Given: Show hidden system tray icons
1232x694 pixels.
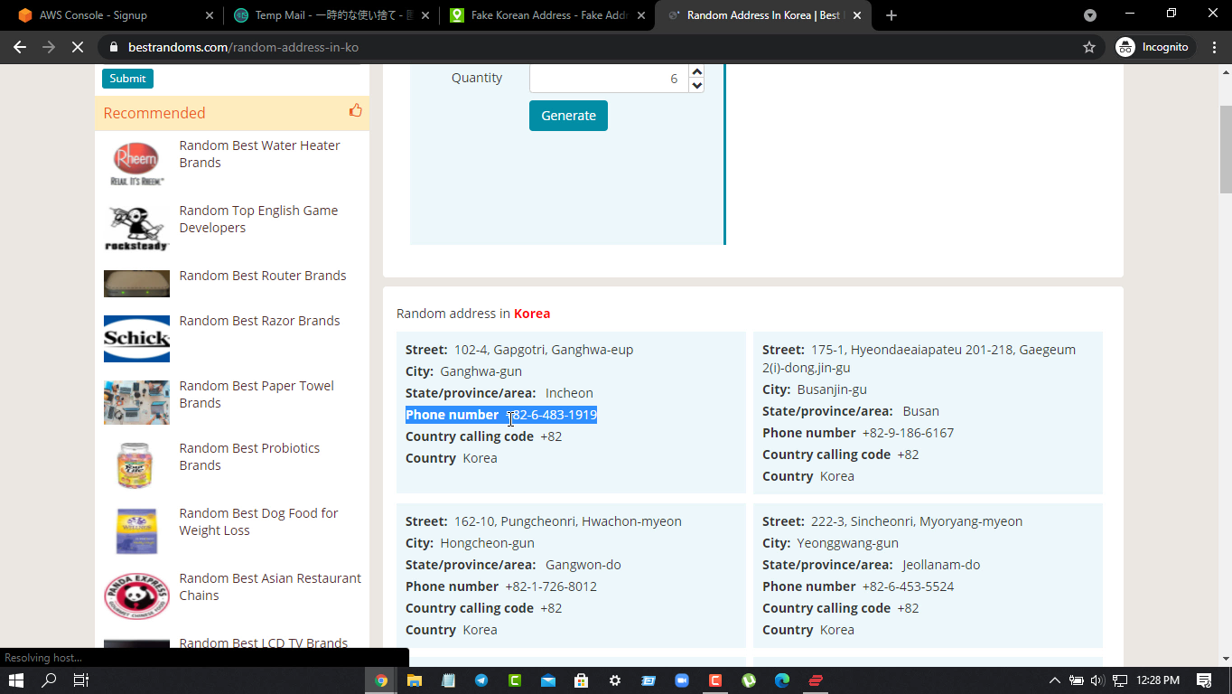Looking at the screenshot, I should [x=1054, y=680].
